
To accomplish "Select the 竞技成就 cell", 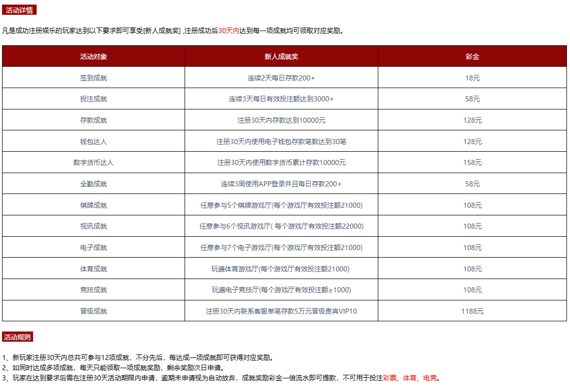I will click(x=94, y=290).
